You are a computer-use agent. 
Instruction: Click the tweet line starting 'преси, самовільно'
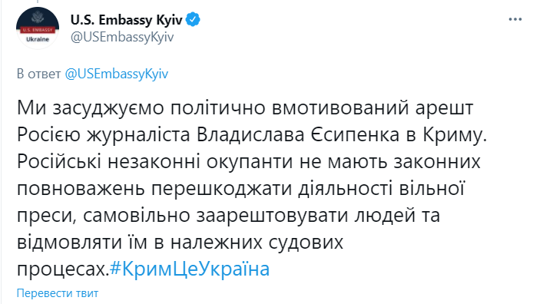click(228, 216)
